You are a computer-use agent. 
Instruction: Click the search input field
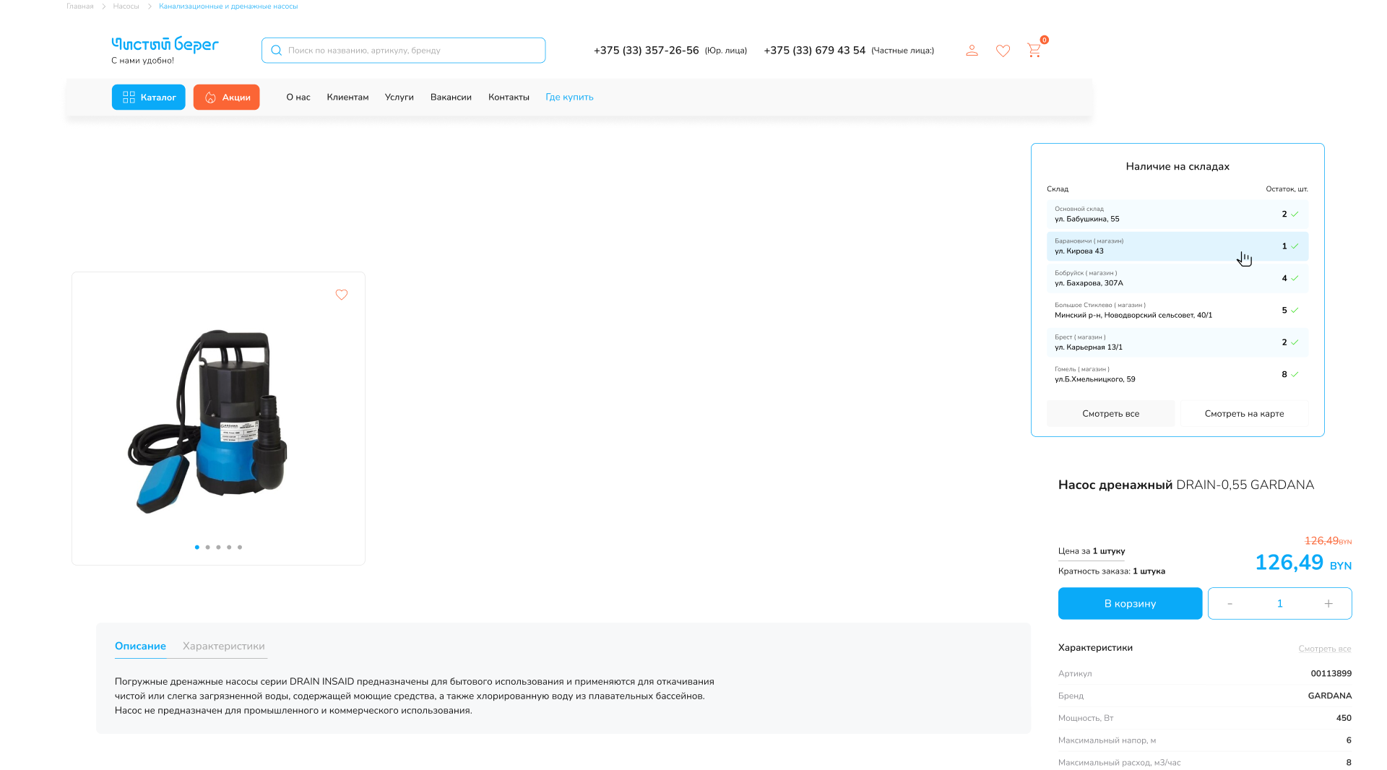412,51
